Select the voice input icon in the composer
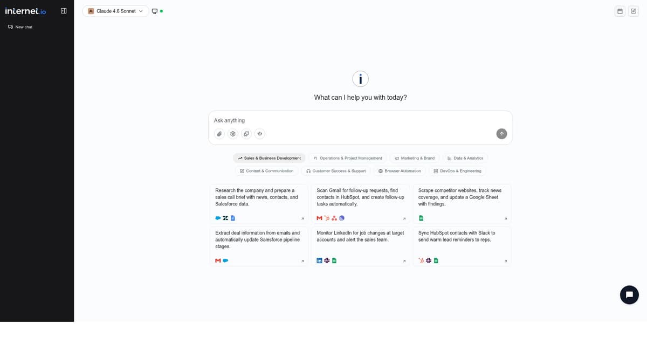Viewport: 647px width, 364px height. coord(259,133)
